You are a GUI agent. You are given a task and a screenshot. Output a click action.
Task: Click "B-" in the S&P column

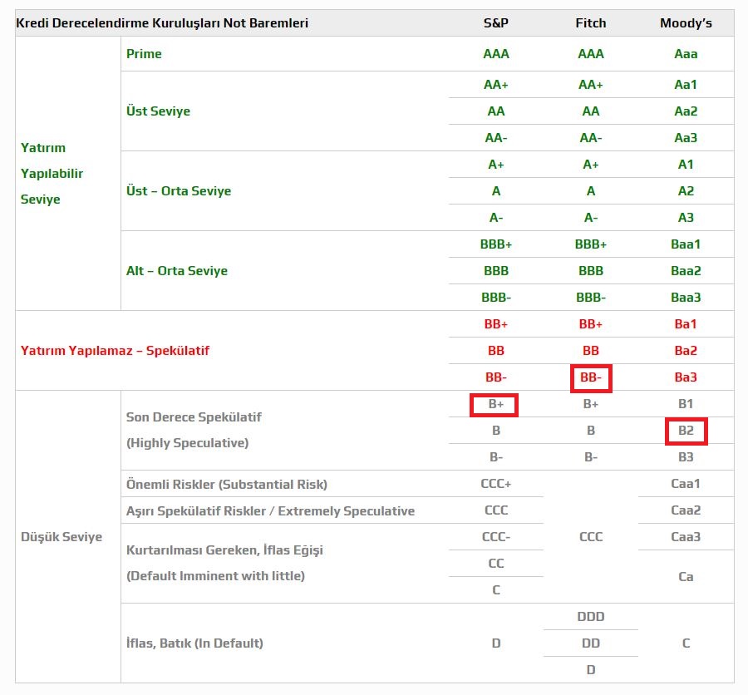point(495,457)
